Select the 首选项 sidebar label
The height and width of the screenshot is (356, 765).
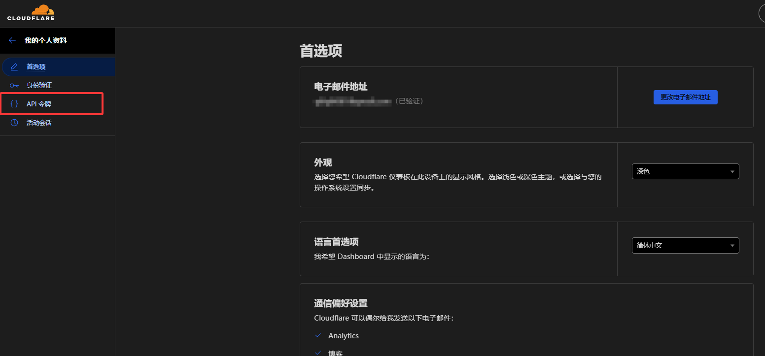coord(36,67)
